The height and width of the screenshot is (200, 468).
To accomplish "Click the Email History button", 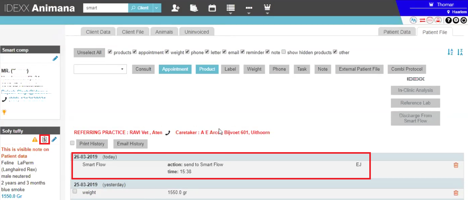I will pos(130,144).
